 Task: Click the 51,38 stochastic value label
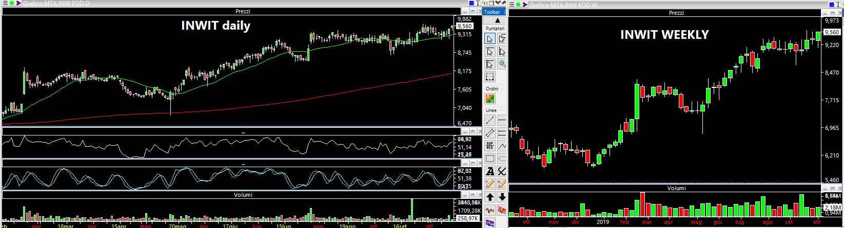tap(464, 178)
